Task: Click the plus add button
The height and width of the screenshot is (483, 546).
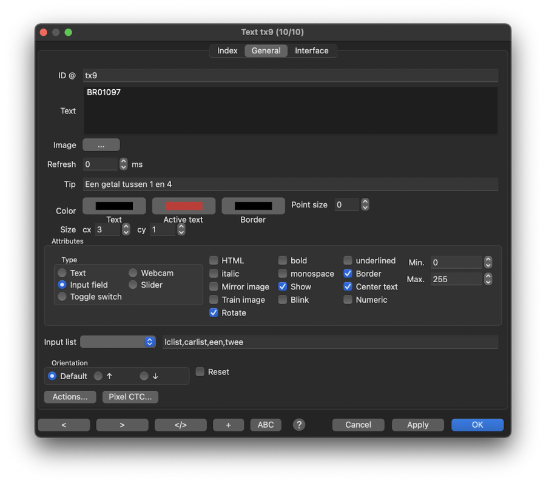Action: point(228,425)
